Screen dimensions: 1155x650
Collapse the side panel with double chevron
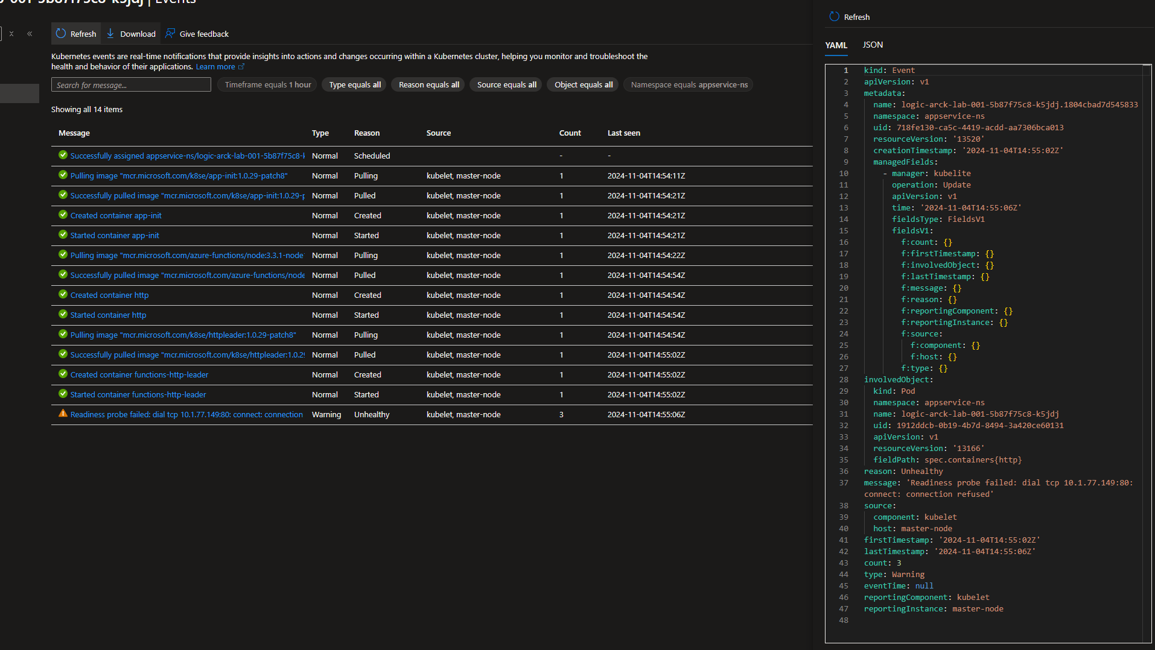30,34
